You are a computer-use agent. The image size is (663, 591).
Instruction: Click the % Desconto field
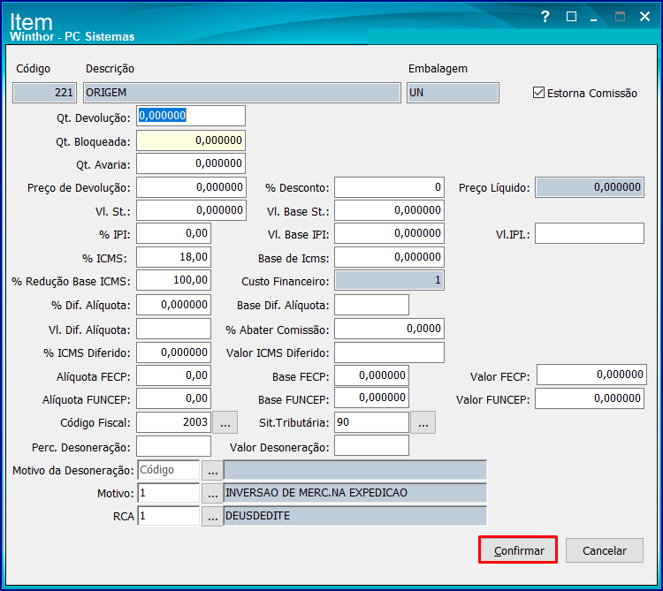coord(389,187)
